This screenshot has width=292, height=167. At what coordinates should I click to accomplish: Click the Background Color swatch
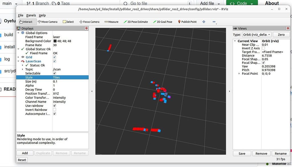click(x=55, y=41)
